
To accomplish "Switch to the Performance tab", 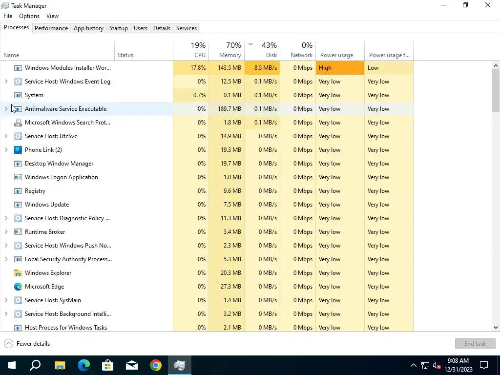I will tap(51, 28).
